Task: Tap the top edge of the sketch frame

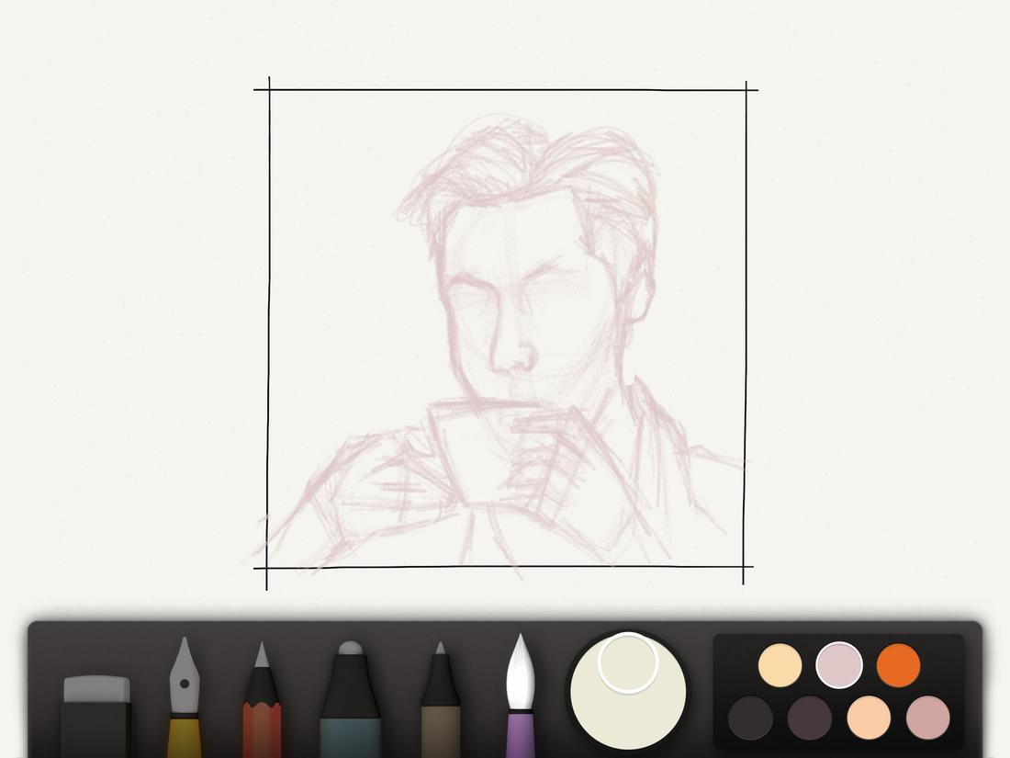Action: pos(505,84)
